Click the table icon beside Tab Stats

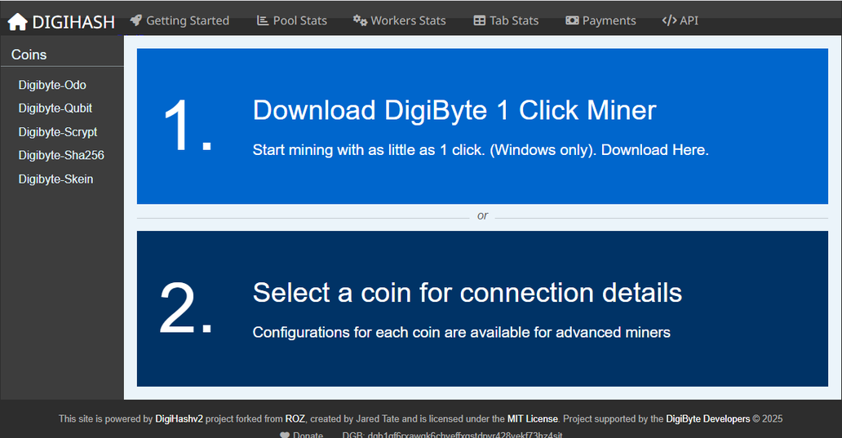point(479,20)
